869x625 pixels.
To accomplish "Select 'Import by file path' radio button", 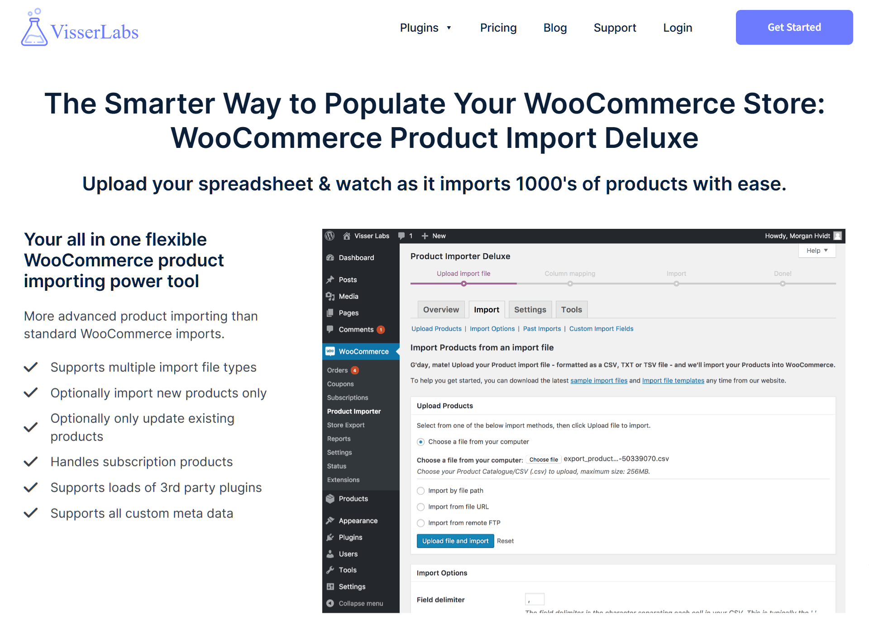I will (420, 490).
